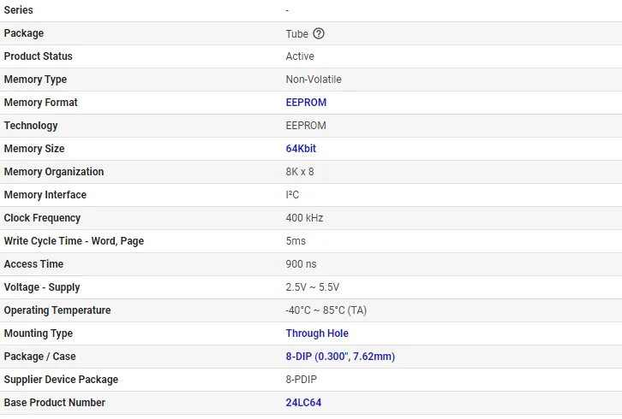This screenshot has height=419, width=622.
Task: Click the 8-DIP (0.300", 7.62mm) link
Action: coord(340,357)
